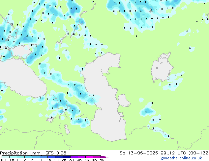Select the bright magenta 40–45 mm swatch
This screenshot has width=209, height=161.
tap(89, 157)
